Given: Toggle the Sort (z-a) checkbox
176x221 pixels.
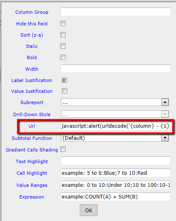Looking at the screenshot, I should point(63,35).
